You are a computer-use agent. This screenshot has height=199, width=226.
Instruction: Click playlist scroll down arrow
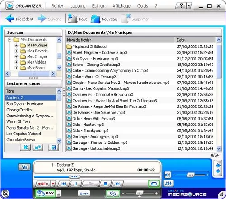[59, 141]
